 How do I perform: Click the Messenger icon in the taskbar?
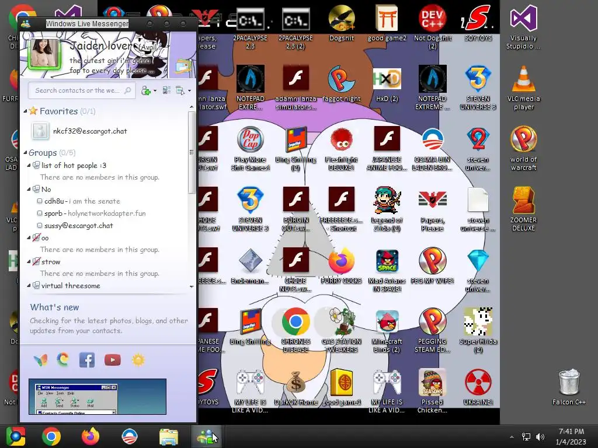click(206, 436)
